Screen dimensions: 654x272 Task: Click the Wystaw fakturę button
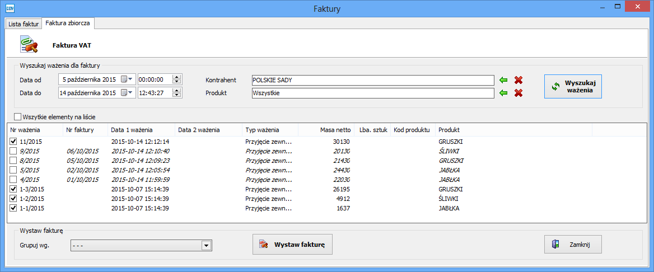tap(292, 245)
